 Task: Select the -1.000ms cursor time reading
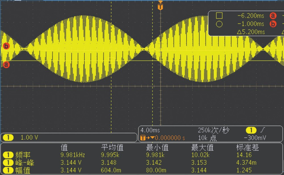coord(251,24)
